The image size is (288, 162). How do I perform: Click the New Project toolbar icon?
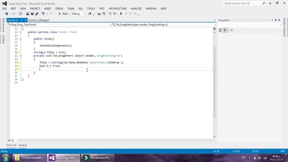pos(20,14)
